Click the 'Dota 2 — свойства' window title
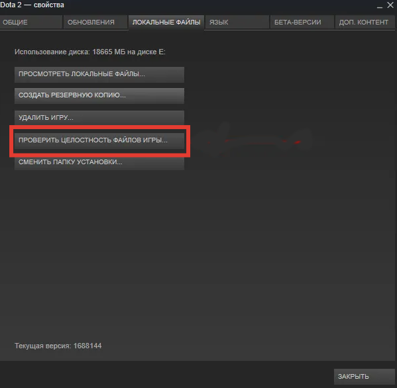397x388 pixels. point(32,5)
